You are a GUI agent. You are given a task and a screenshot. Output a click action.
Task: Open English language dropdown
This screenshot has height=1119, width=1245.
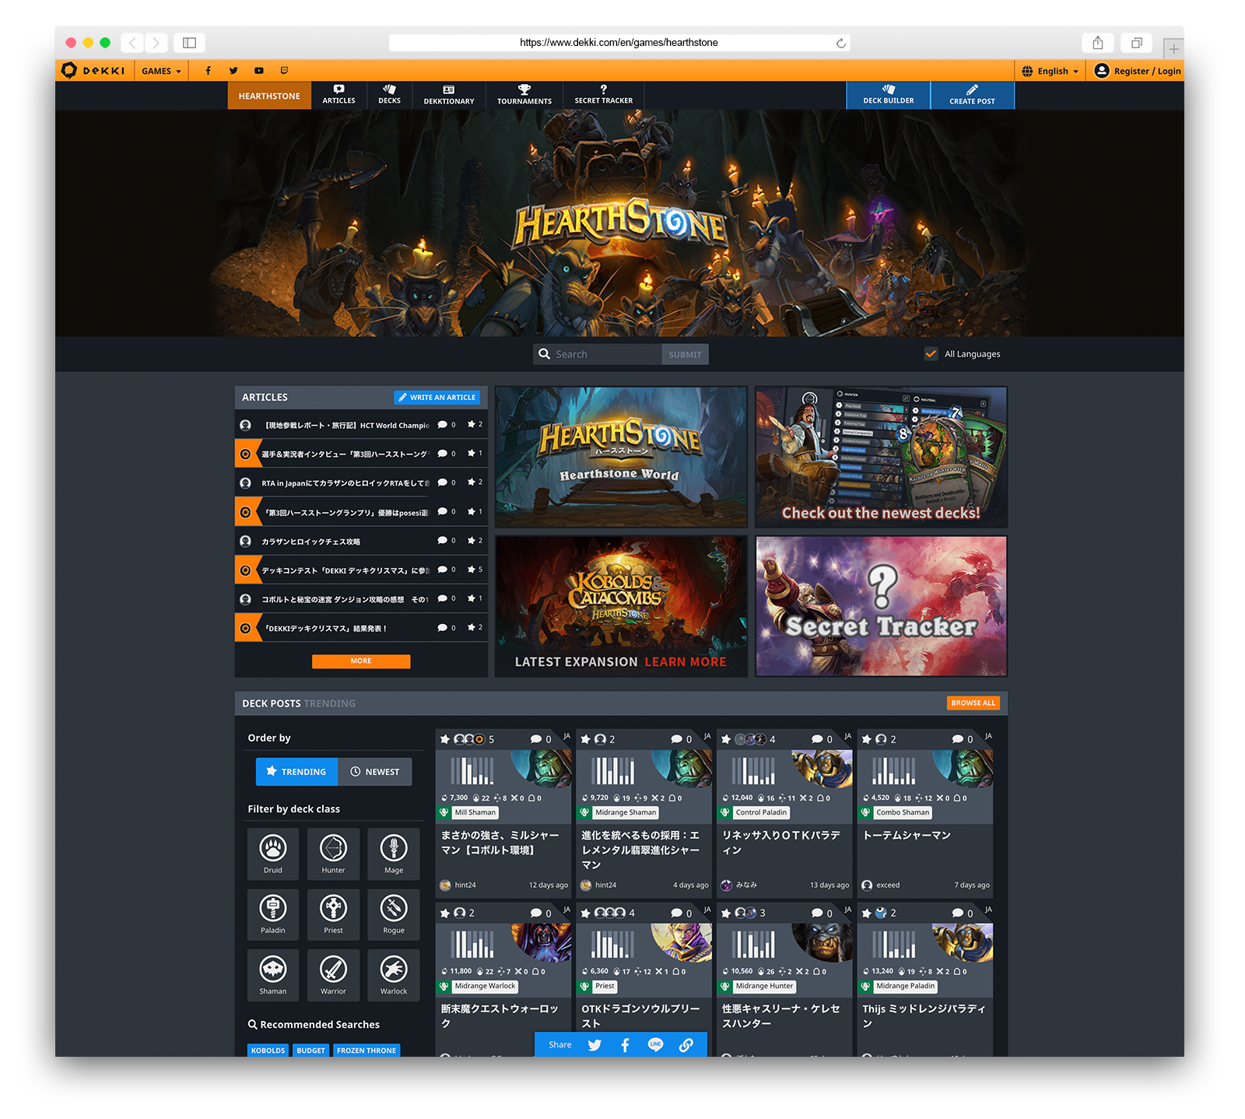(1050, 71)
